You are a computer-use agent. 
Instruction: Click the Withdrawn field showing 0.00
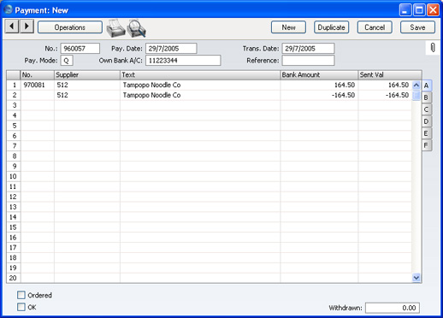(x=393, y=308)
